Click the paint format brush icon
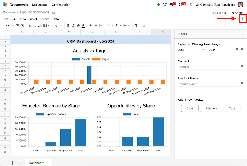 (17, 26)
